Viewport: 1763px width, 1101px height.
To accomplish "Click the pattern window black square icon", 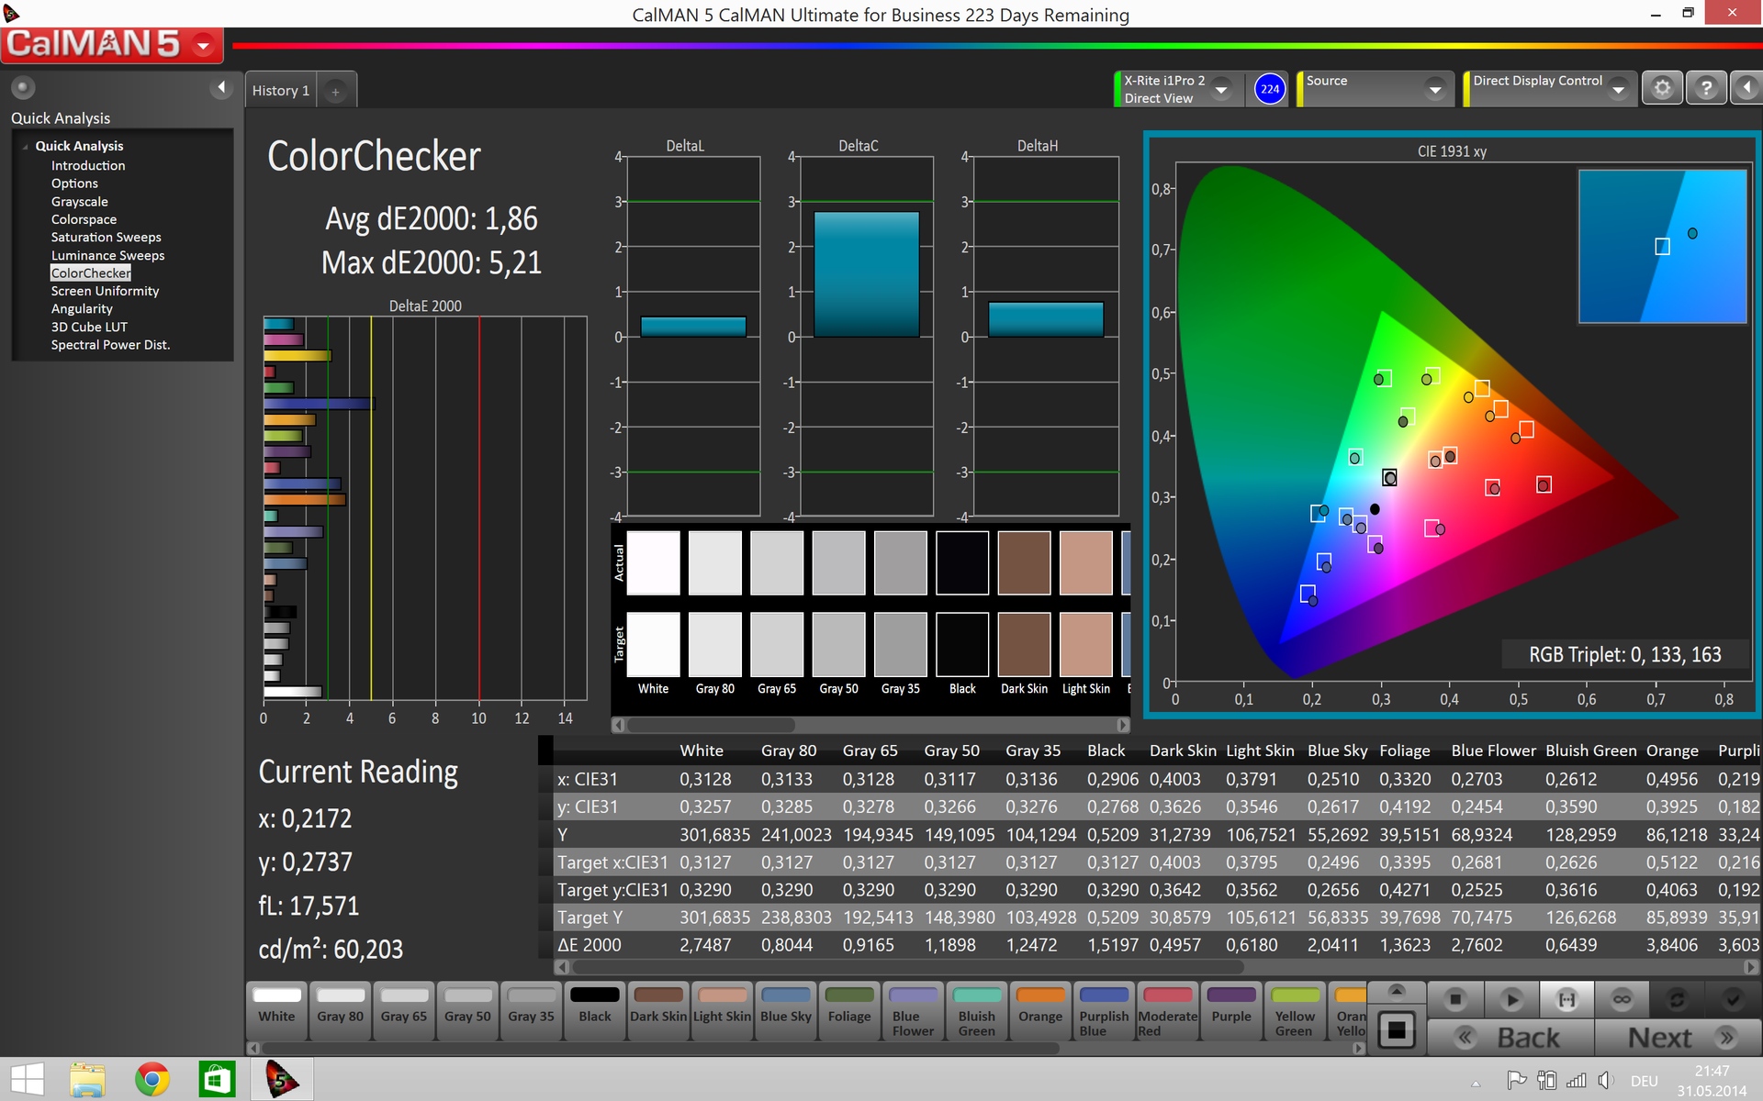I will 1397,1030.
